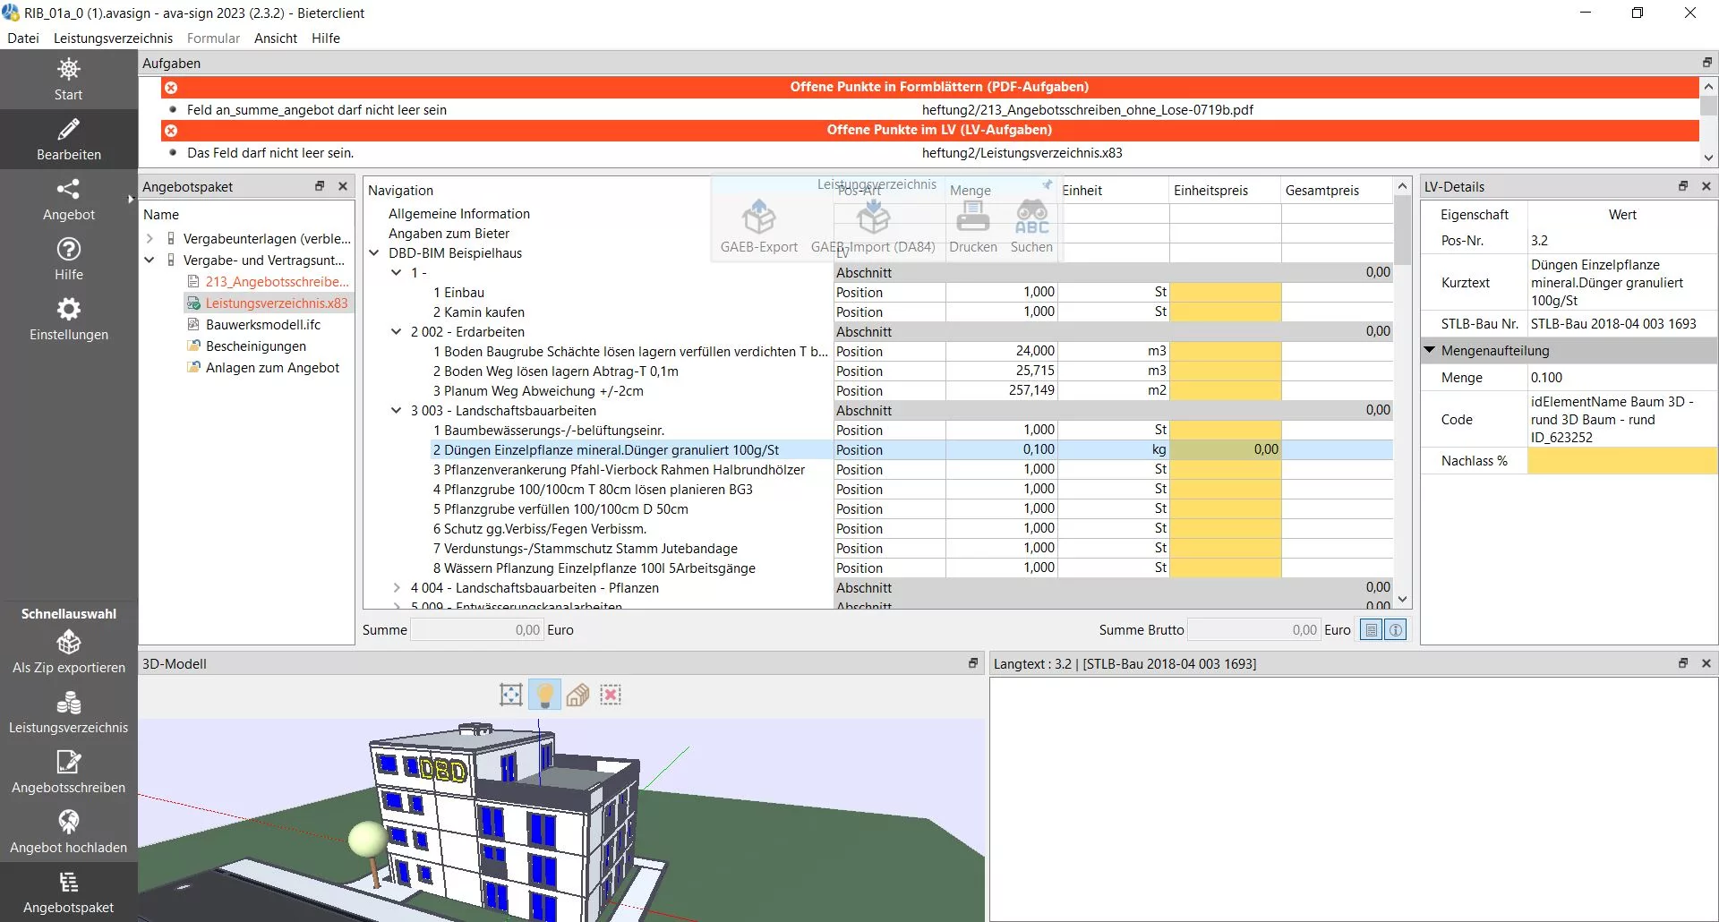Select Leistungsverzeichnis.x83 file
The image size is (1719, 922).
277,303
